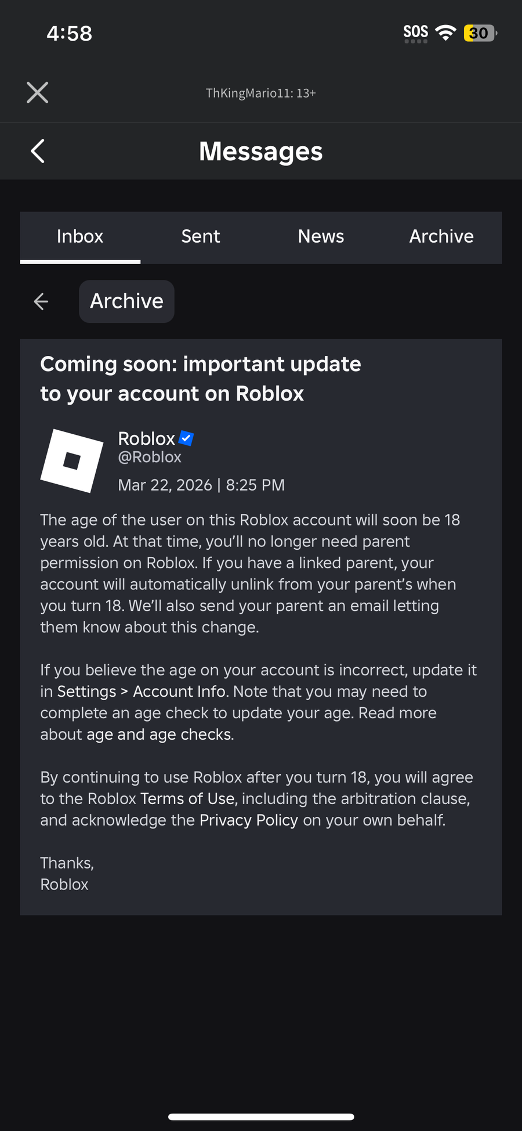Open the "age and age checks" link

159,734
